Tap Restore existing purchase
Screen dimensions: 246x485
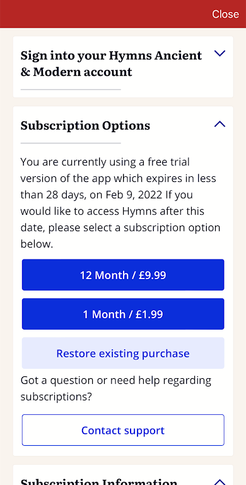pos(123,353)
